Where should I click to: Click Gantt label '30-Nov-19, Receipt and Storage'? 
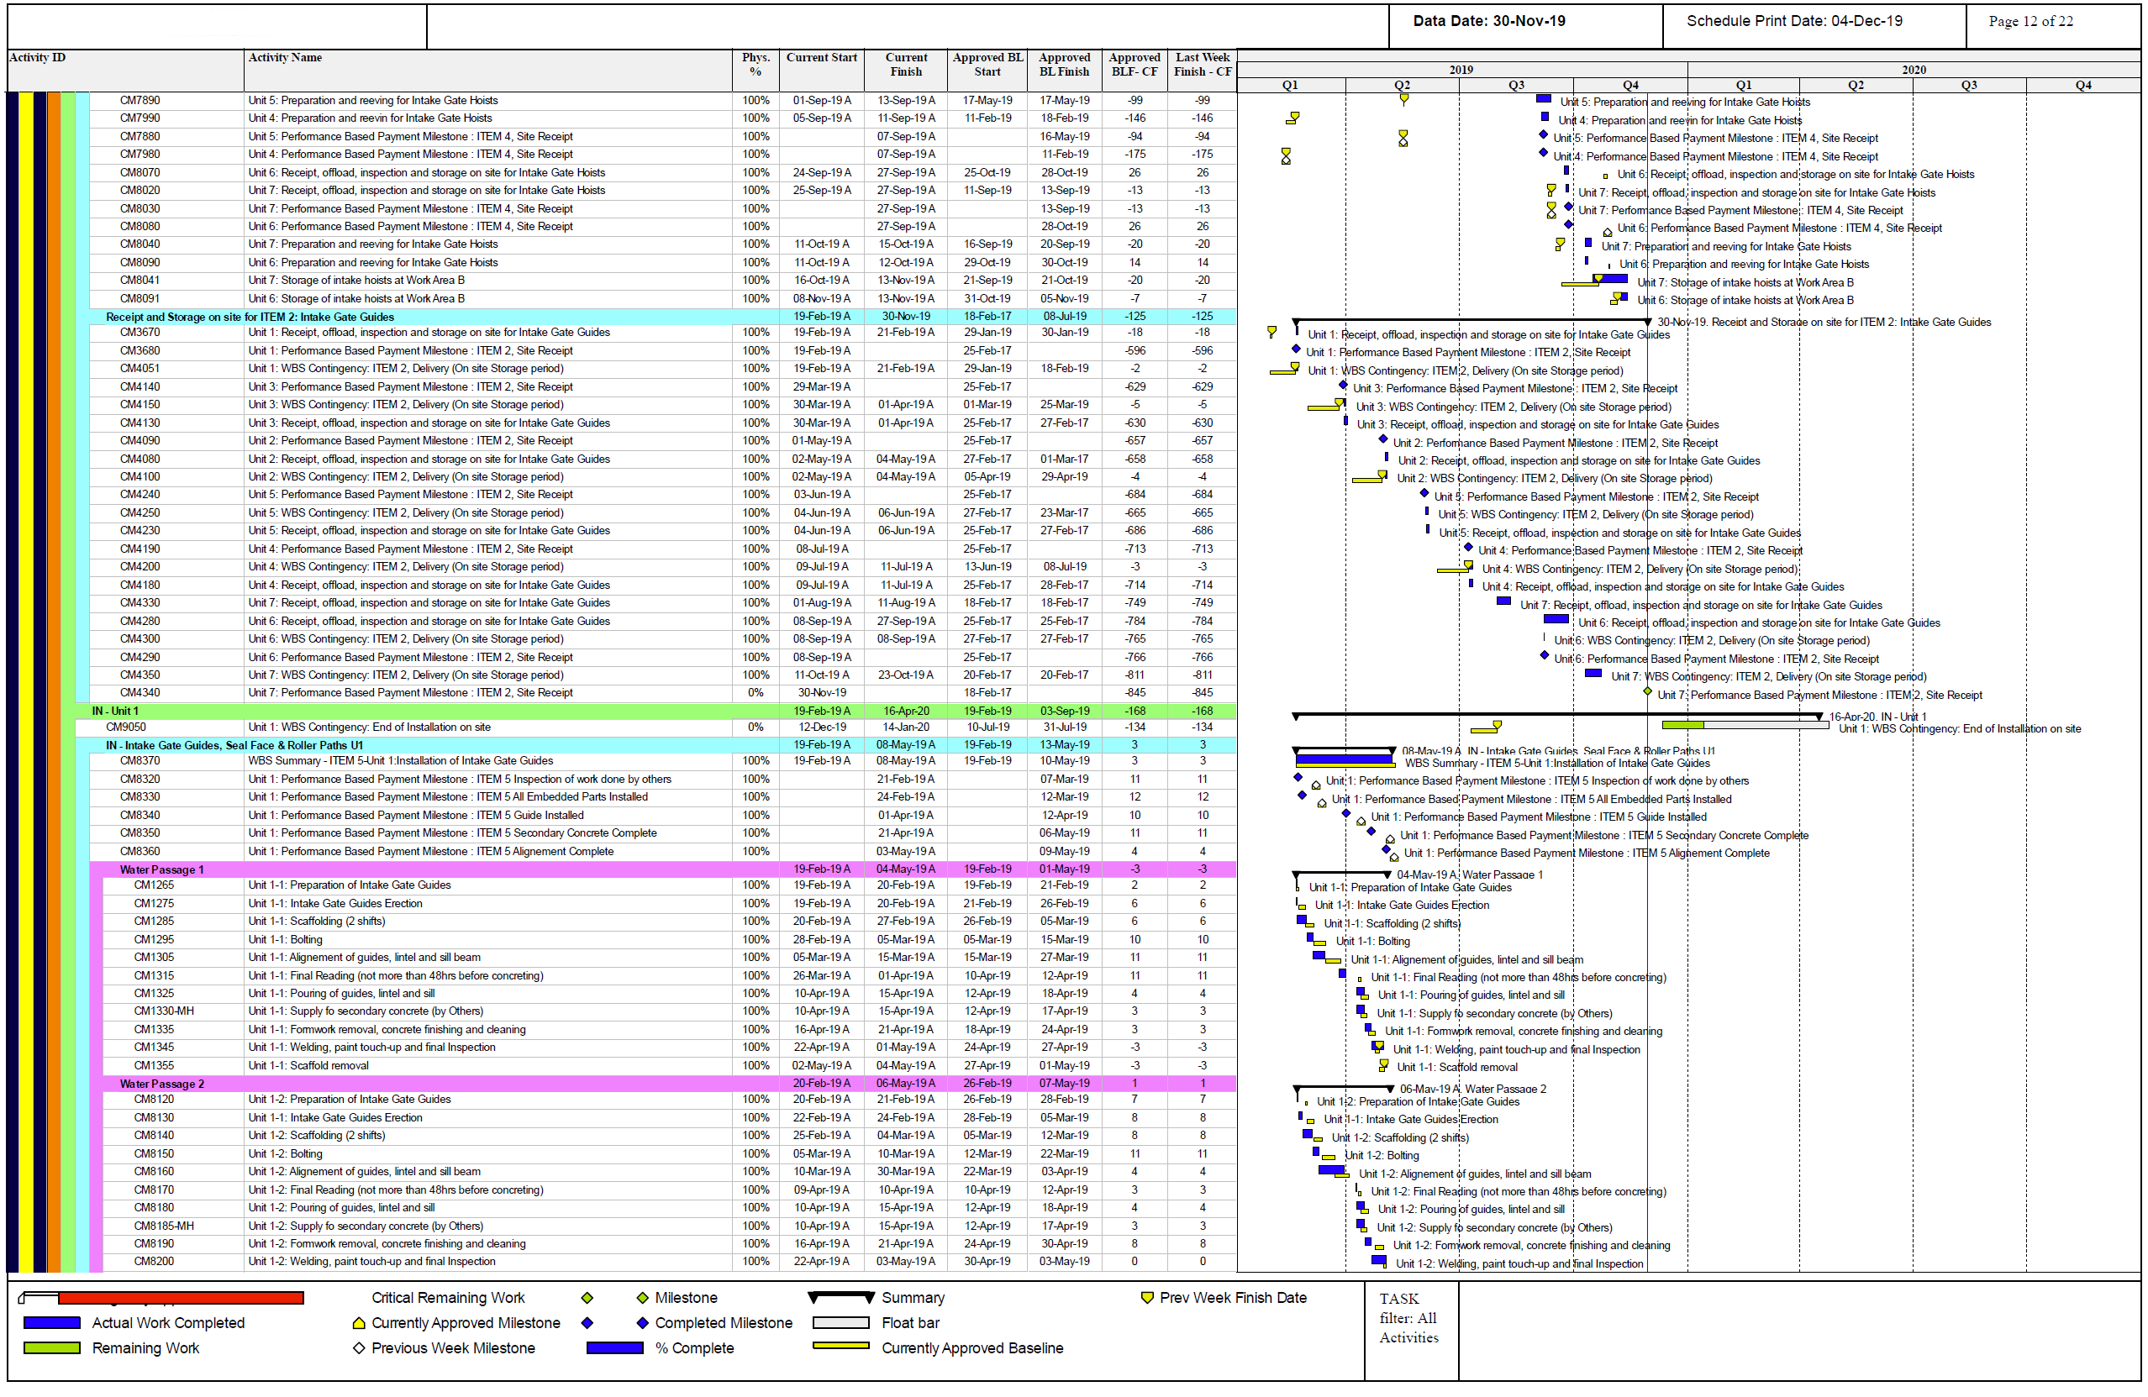tap(1823, 323)
